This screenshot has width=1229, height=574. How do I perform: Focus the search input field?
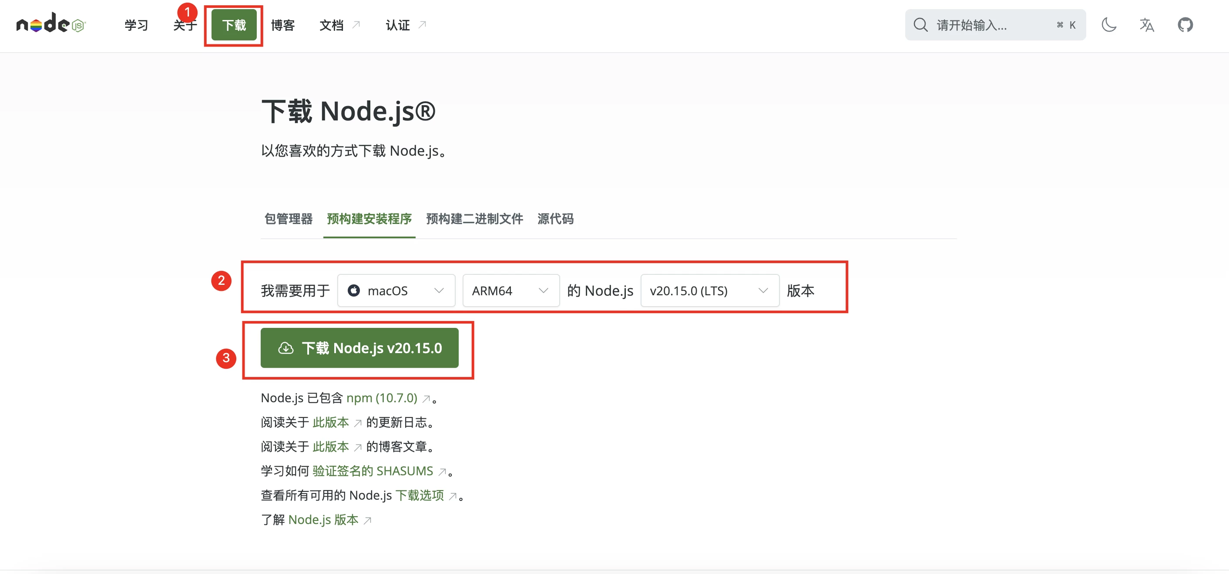point(995,25)
